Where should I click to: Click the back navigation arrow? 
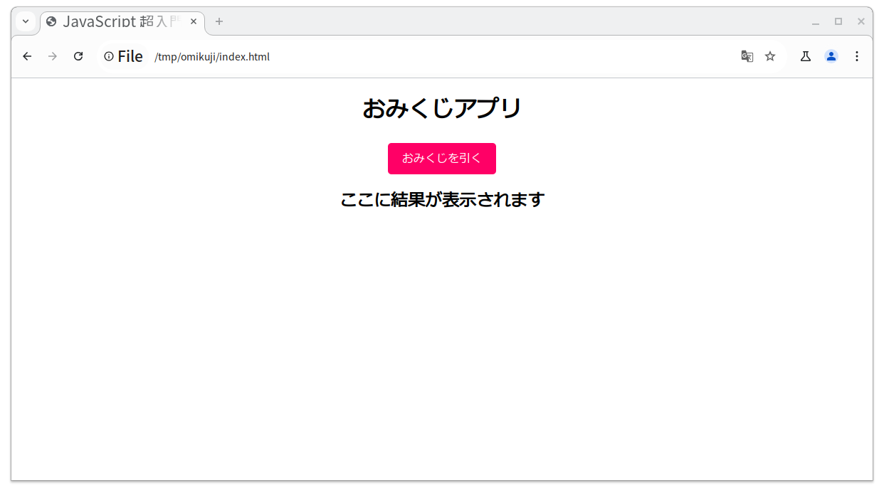27,56
